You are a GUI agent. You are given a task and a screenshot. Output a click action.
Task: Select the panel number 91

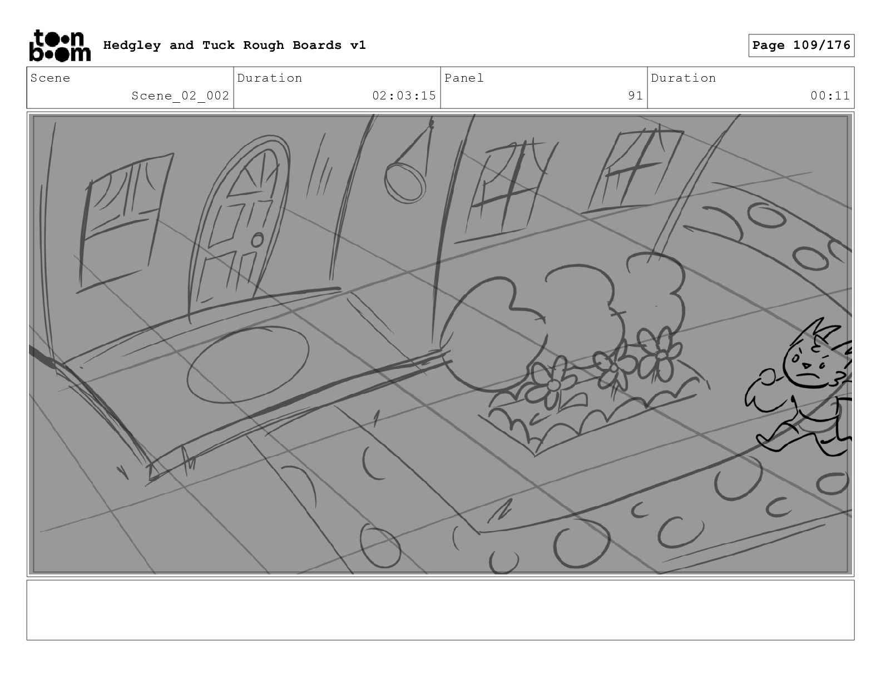tap(635, 96)
